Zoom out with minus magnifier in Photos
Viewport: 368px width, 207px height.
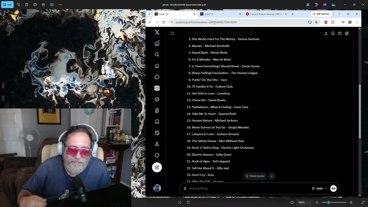317,202
